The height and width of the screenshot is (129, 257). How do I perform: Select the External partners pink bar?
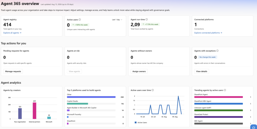pos(34,111)
